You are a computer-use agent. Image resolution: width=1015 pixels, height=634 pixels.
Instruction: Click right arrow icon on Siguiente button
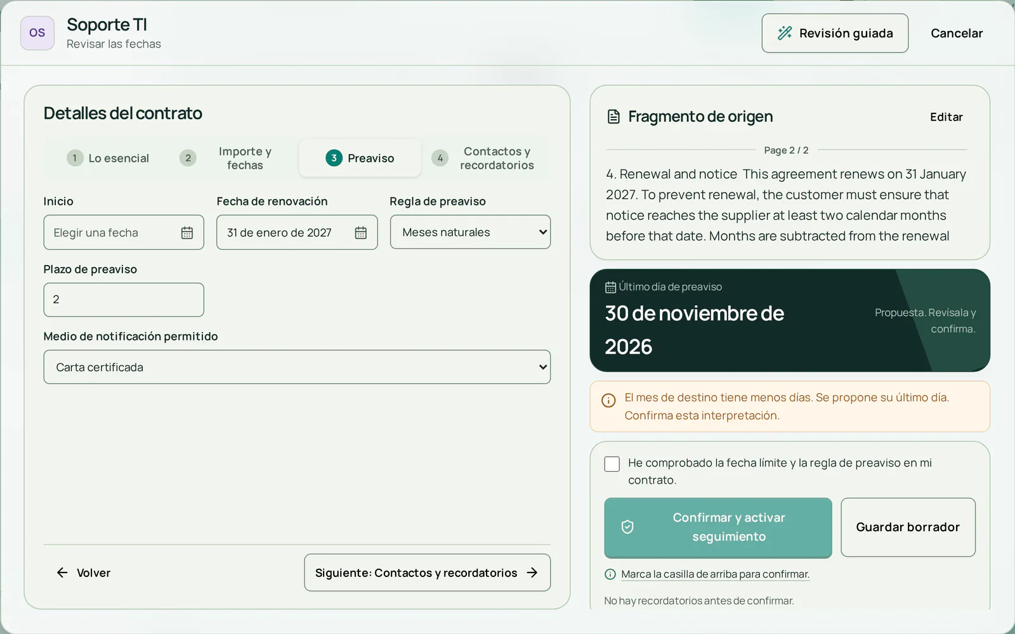pyautogui.click(x=532, y=573)
